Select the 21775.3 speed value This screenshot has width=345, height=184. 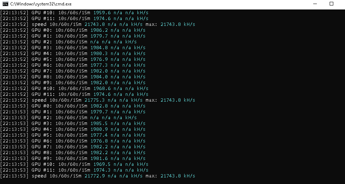pyautogui.click(x=95, y=100)
